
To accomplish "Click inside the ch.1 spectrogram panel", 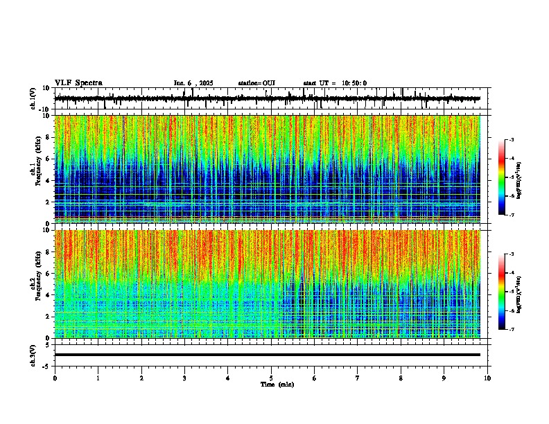I will (268, 169).
